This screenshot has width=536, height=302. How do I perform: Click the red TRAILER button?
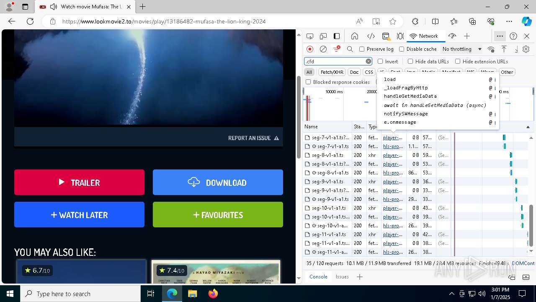tap(79, 182)
